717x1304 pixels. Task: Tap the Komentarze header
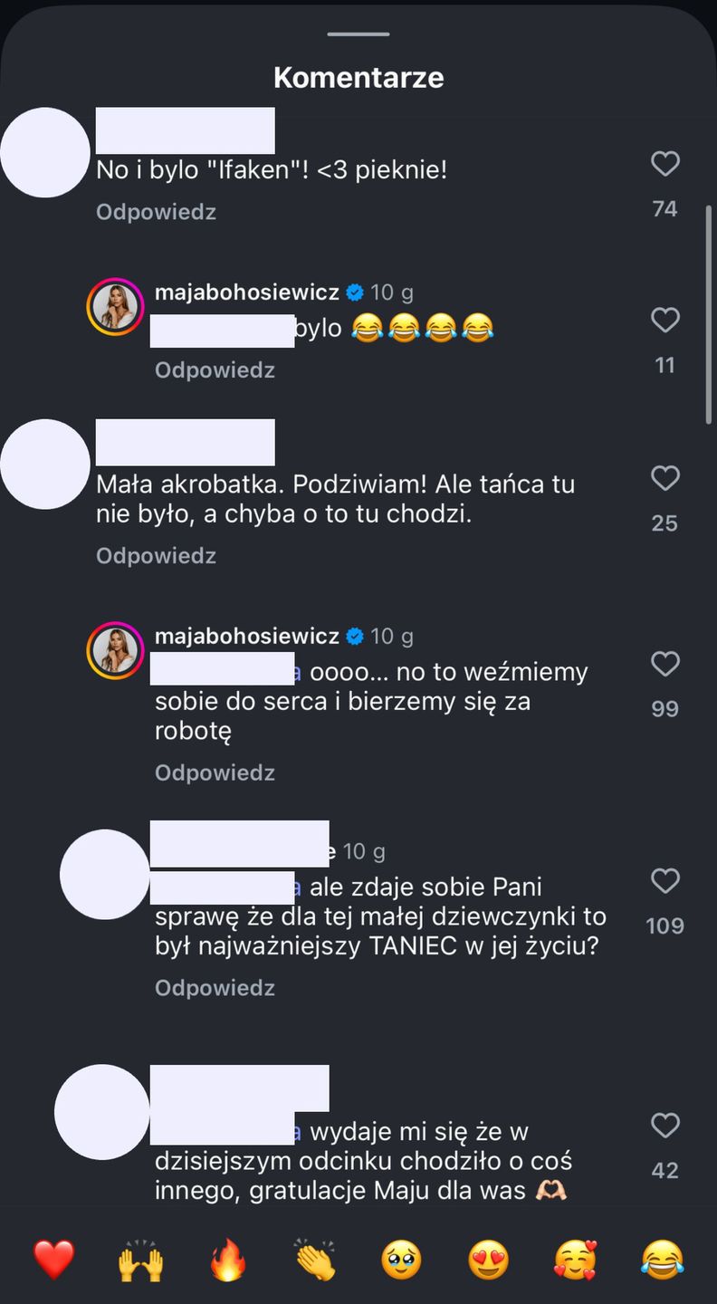tap(358, 78)
